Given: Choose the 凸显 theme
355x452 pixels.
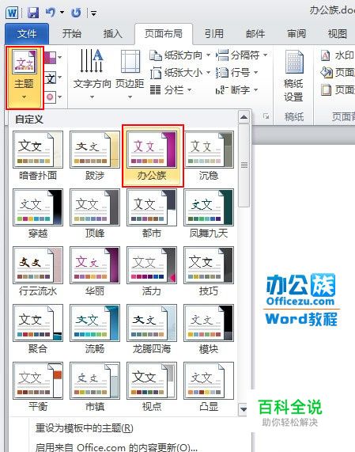Looking at the screenshot, I should tap(209, 387).
